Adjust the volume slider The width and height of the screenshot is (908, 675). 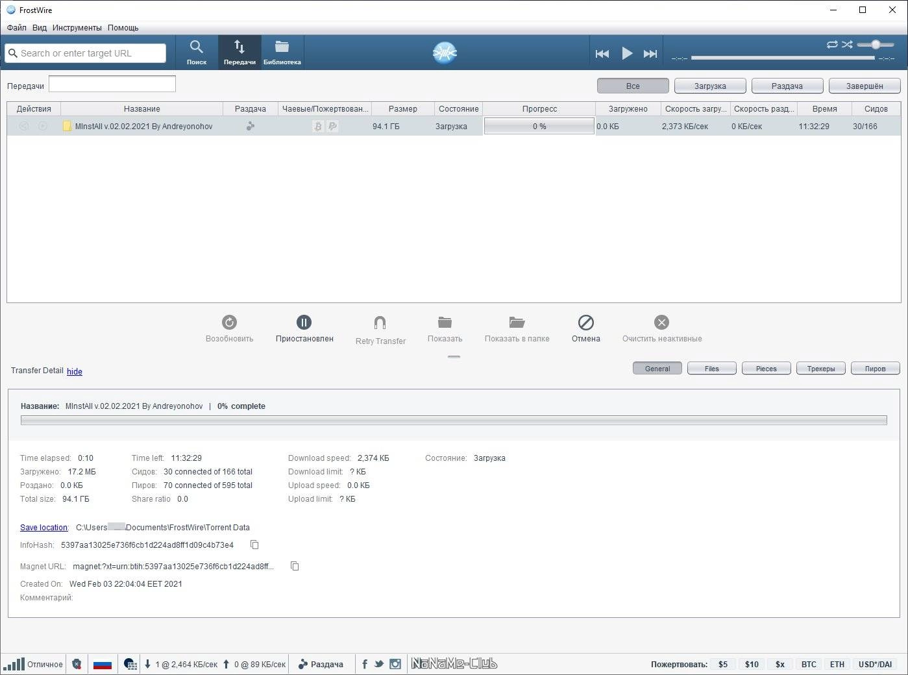[876, 44]
